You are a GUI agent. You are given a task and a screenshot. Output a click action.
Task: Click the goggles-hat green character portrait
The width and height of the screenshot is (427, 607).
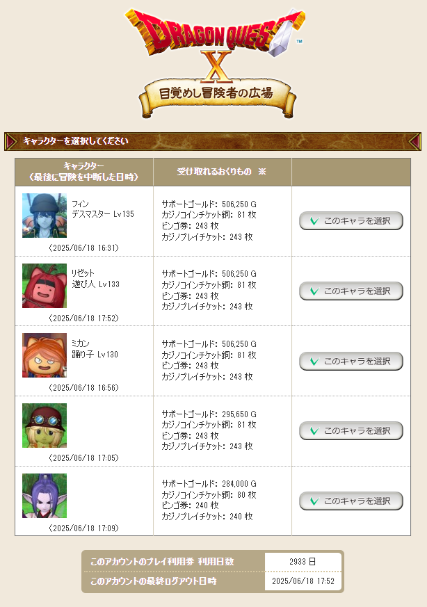tap(45, 426)
